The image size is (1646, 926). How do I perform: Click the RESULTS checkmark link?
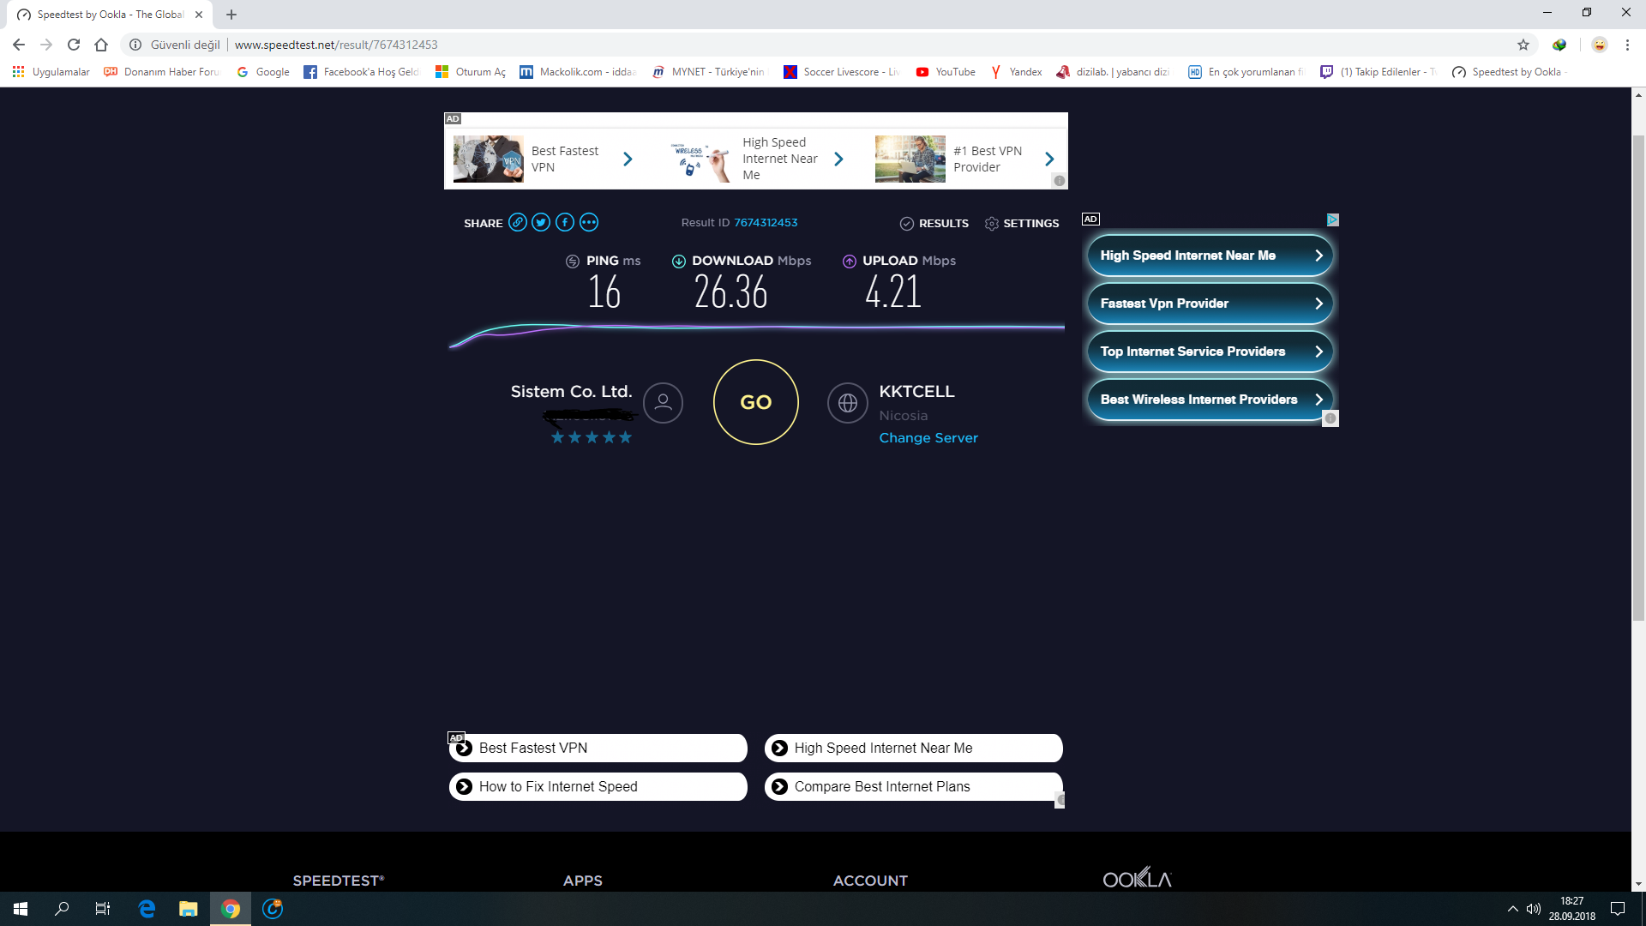(934, 223)
